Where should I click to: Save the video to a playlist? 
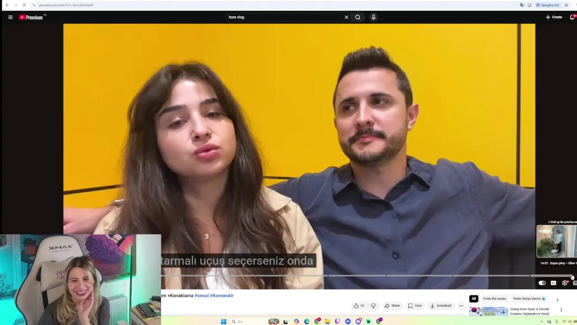point(415,306)
